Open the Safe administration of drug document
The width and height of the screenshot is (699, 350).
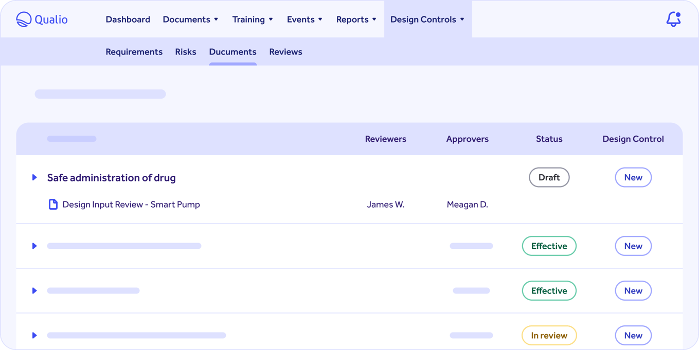(x=111, y=177)
